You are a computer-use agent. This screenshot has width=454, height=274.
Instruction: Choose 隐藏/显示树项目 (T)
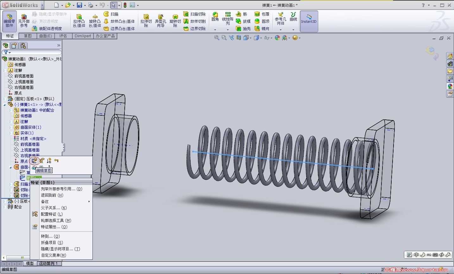point(61,249)
